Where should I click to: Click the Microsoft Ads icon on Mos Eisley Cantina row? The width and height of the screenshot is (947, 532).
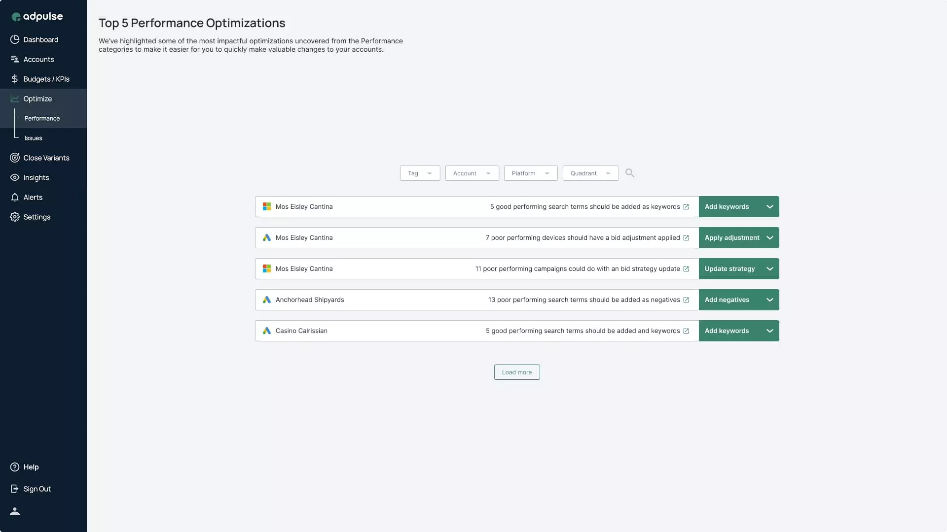click(x=267, y=206)
